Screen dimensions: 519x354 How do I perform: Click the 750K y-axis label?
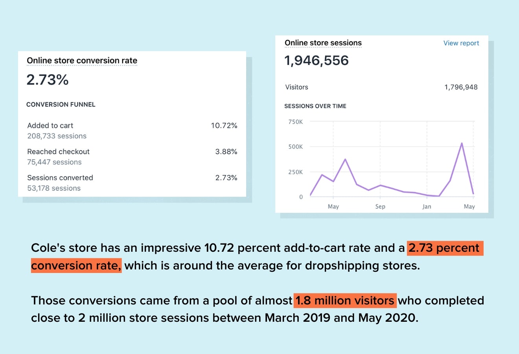pos(295,122)
